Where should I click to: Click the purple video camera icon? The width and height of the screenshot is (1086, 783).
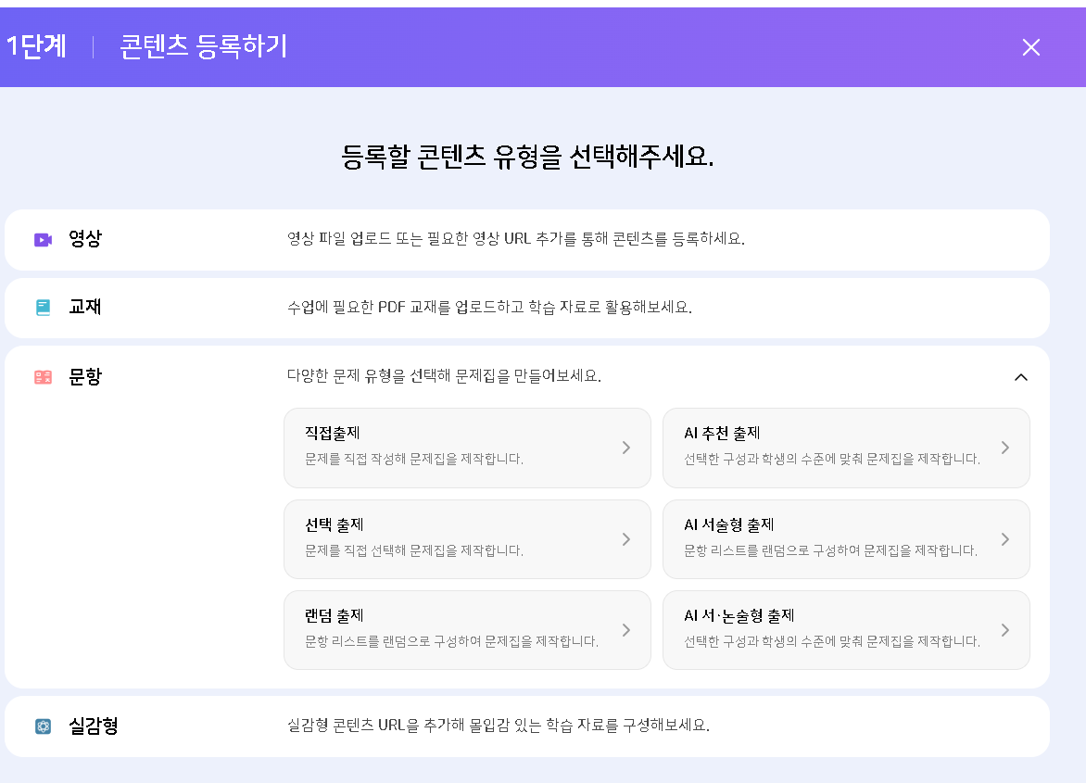tap(43, 240)
